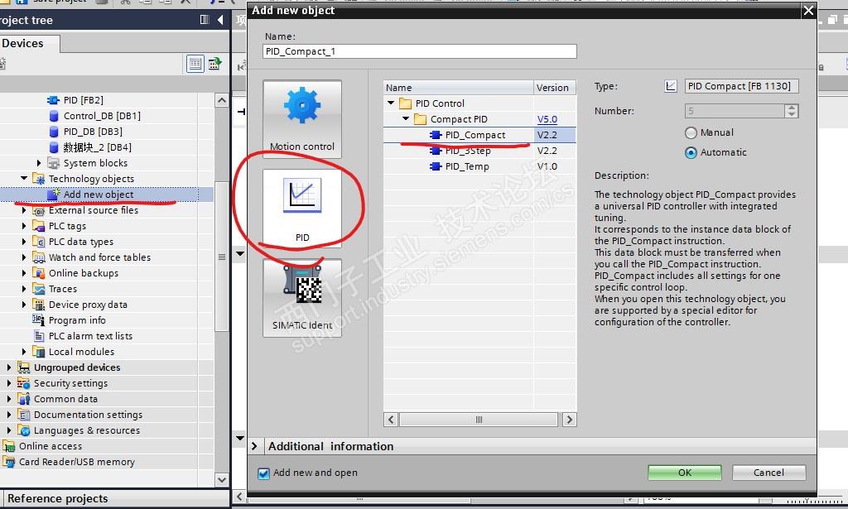The width and height of the screenshot is (848, 509).
Task: Click the Number stepper arrows
Action: [x=791, y=111]
